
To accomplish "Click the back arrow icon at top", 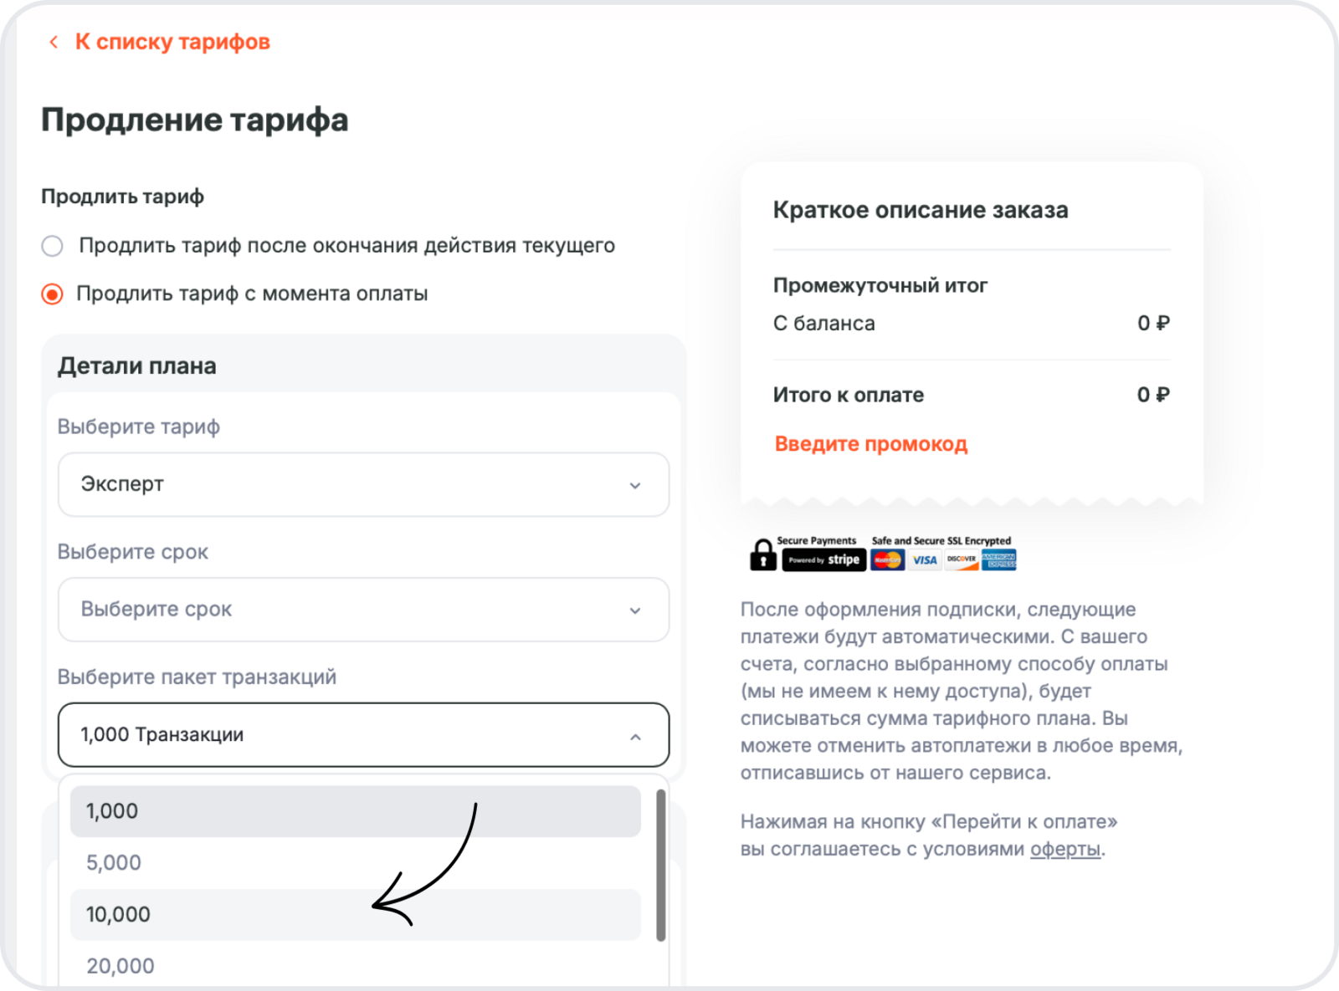I will pos(54,42).
